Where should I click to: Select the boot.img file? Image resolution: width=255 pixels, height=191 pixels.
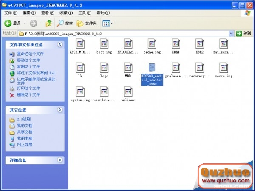pyautogui.click(x=104, y=46)
